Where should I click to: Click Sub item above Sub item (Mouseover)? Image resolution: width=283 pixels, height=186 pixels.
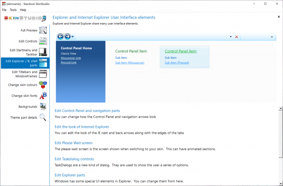pos(121,58)
